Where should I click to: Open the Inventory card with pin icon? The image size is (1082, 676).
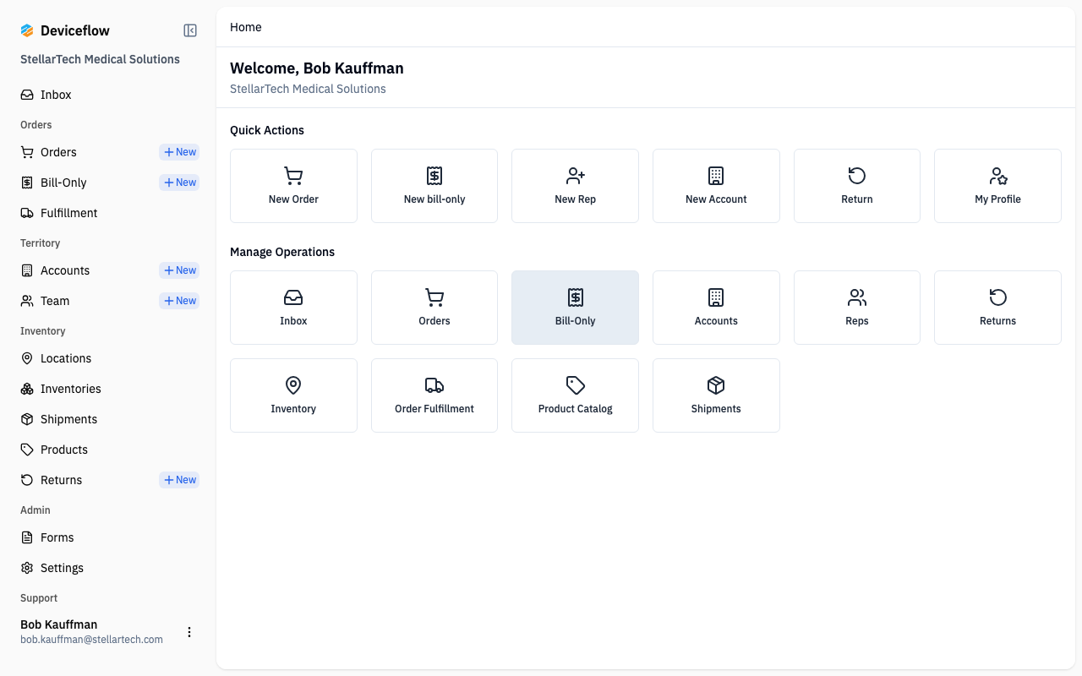(x=293, y=395)
